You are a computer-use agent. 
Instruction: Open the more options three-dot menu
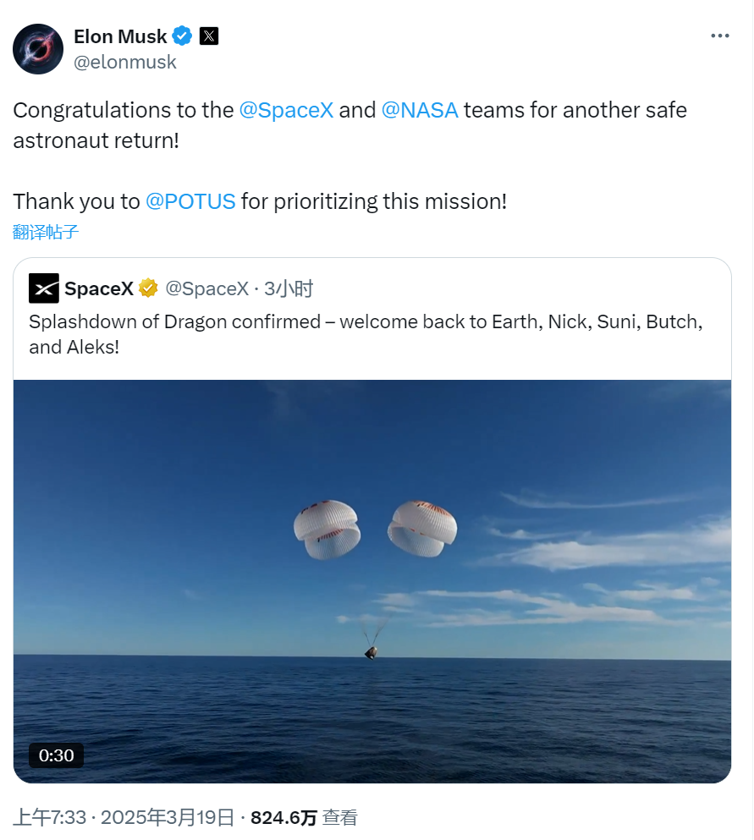pos(719,36)
